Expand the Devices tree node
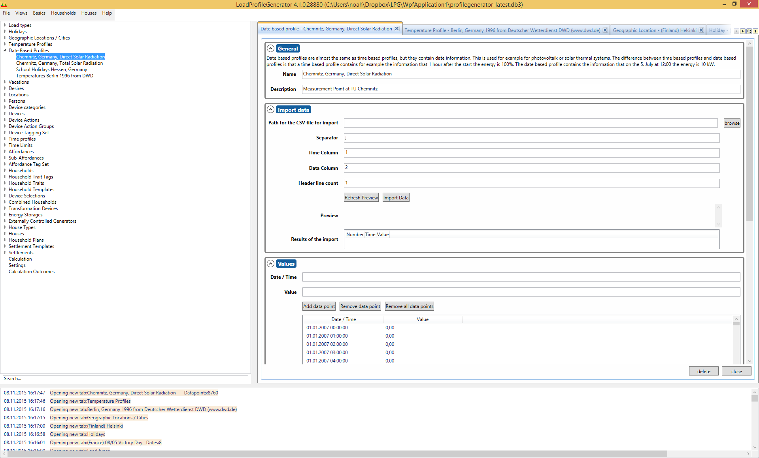The height and width of the screenshot is (458, 759). [x=5, y=114]
